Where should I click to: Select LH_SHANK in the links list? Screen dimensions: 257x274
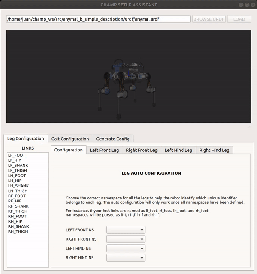click(18, 186)
